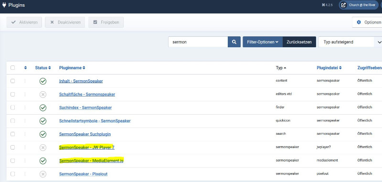Toggle disabled status of SermonSpeaker - Pixelout
The image size is (382, 182).
tap(43, 174)
